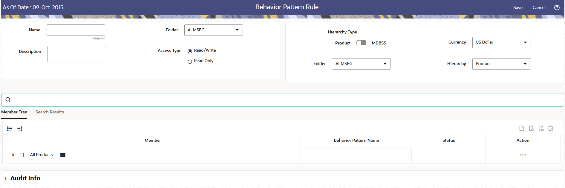Click the delete trash icon above Action
565x188 pixels.
point(551,128)
